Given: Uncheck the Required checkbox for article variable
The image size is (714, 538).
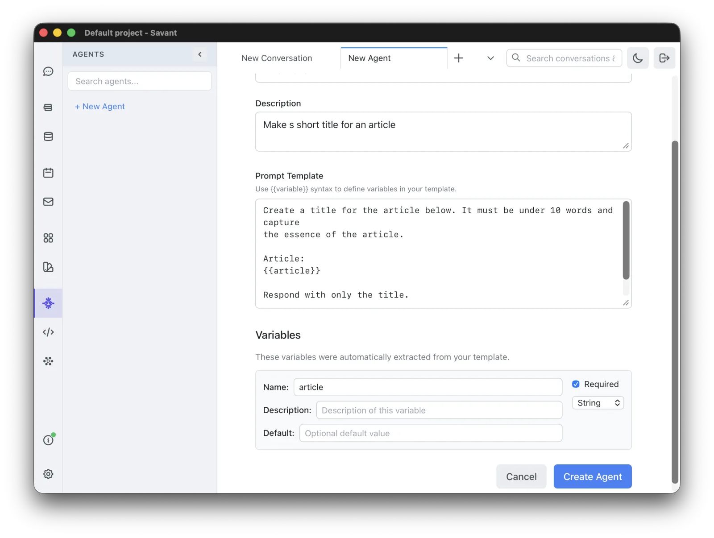Looking at the screenshot, I should click(576, 384).
